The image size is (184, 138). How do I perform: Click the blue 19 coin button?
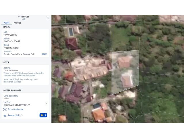click(x=43, y=115)
